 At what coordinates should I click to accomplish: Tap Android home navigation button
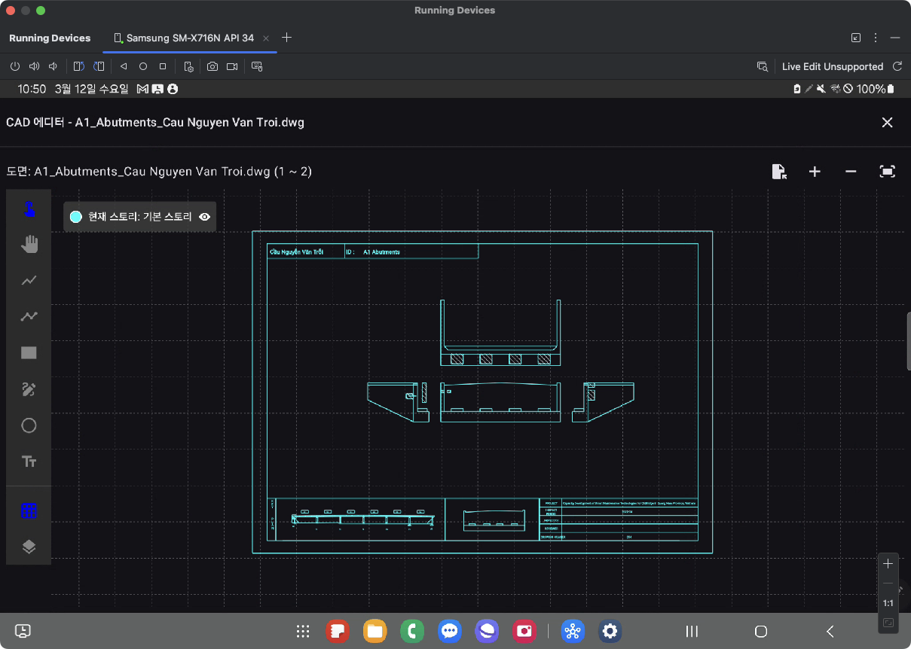click(x=761, y=631)
